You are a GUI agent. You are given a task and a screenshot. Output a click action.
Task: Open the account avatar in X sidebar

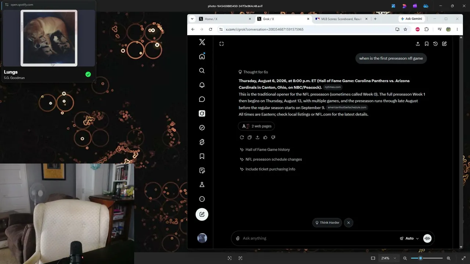pyautogui.click(x=202, y=238)
